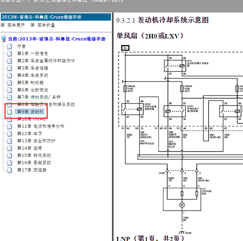
Task: Click page icon next to 序言
Action: 10,46
